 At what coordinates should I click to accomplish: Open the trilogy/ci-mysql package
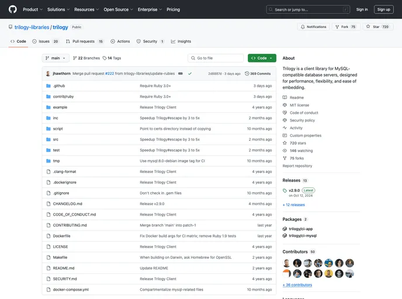(x=303, y=236)
